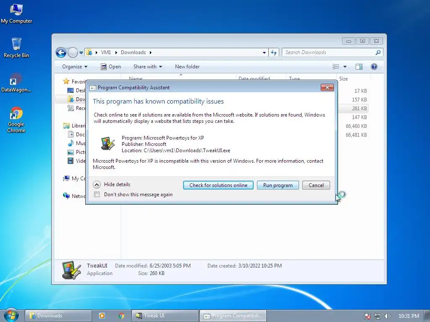Click Open in the Explorer toolbar
The height and width of the screenshot is (322, 430).
[111, 67]
